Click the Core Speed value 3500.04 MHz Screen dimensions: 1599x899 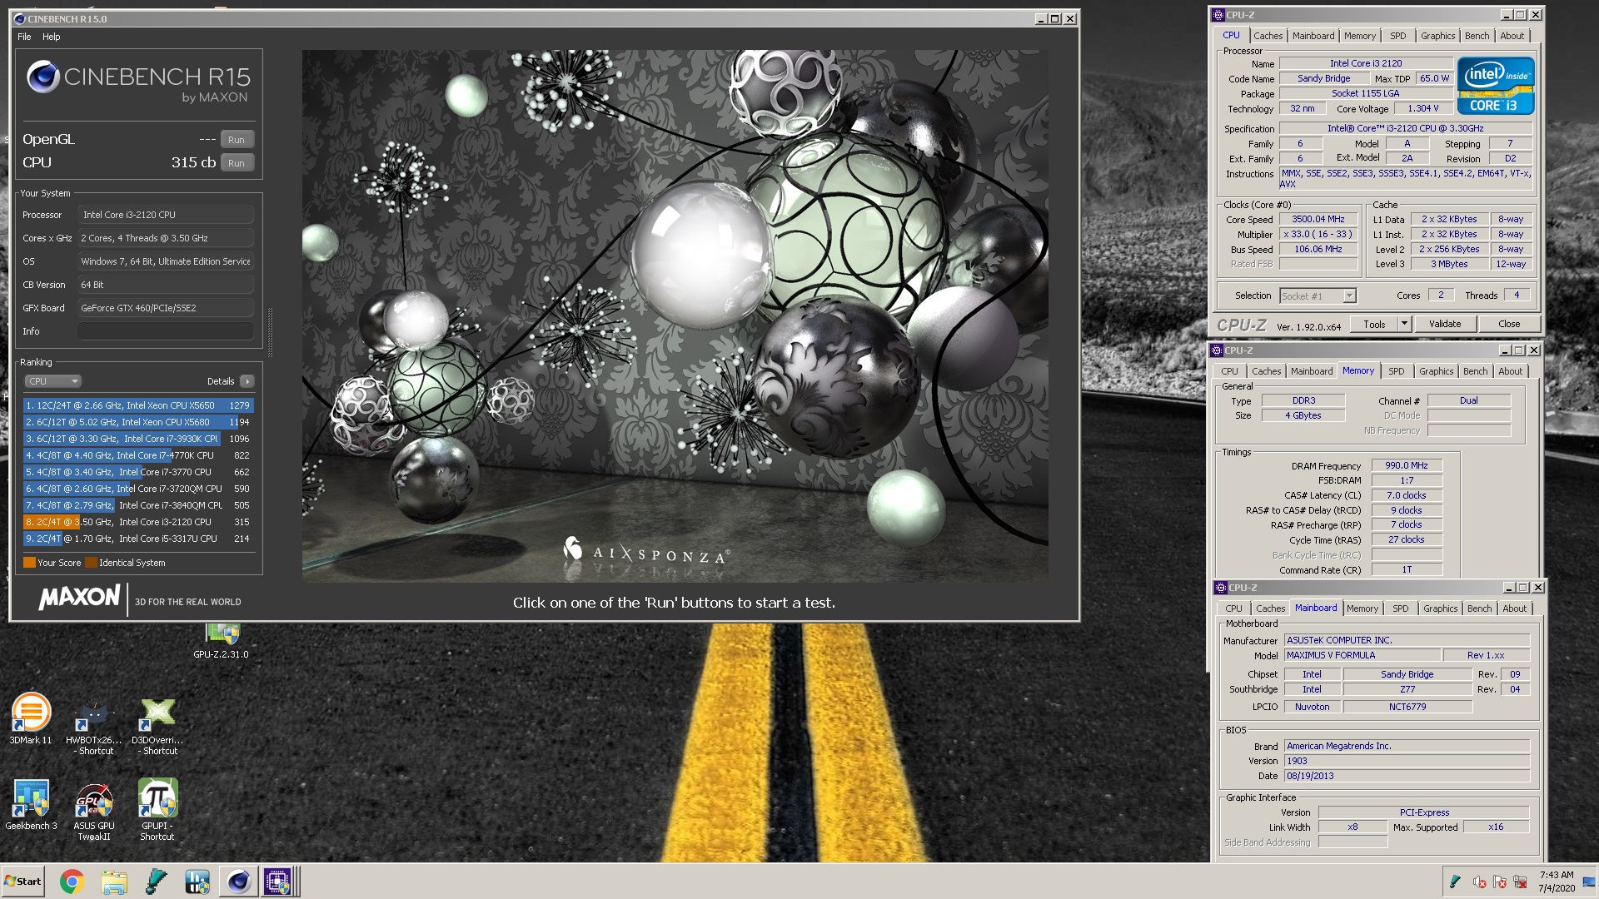[1318, 219]
